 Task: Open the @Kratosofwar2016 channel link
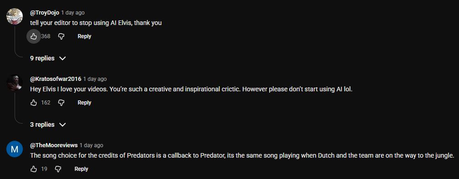coord(56,79)
